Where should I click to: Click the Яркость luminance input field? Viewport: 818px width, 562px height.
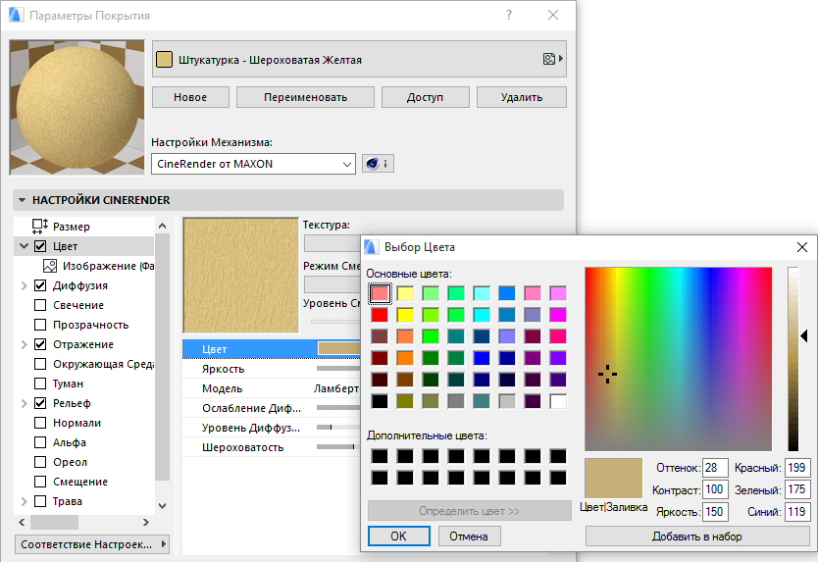pos(715,511)
